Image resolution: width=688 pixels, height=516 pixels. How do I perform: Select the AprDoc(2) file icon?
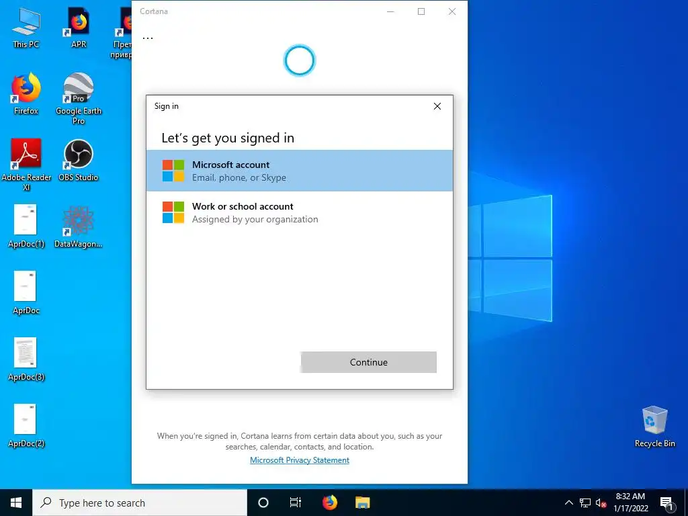(x=26, y=425)
